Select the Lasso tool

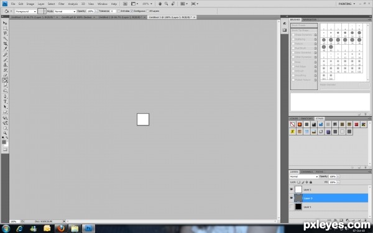pyautogui.click(x=5, y=34)
